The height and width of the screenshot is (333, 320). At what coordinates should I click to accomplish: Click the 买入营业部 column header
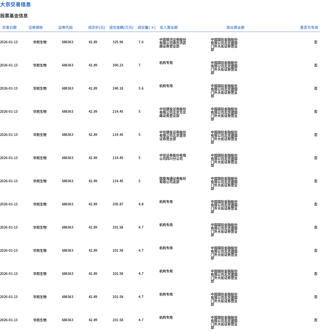(x=169, y=28)
